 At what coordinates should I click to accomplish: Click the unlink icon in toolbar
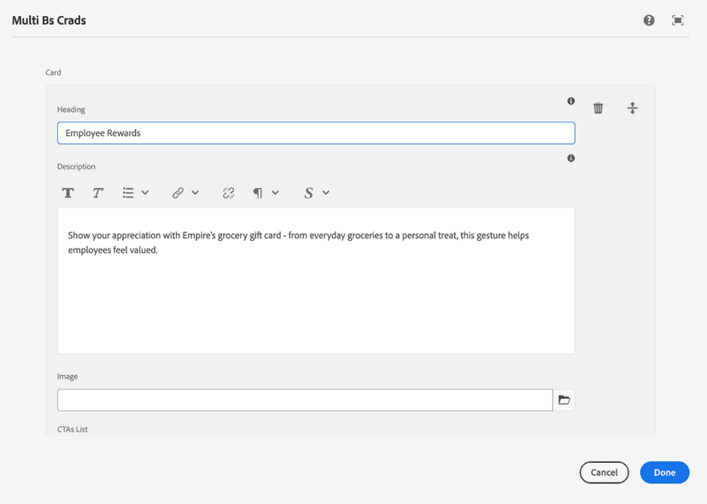228,193
